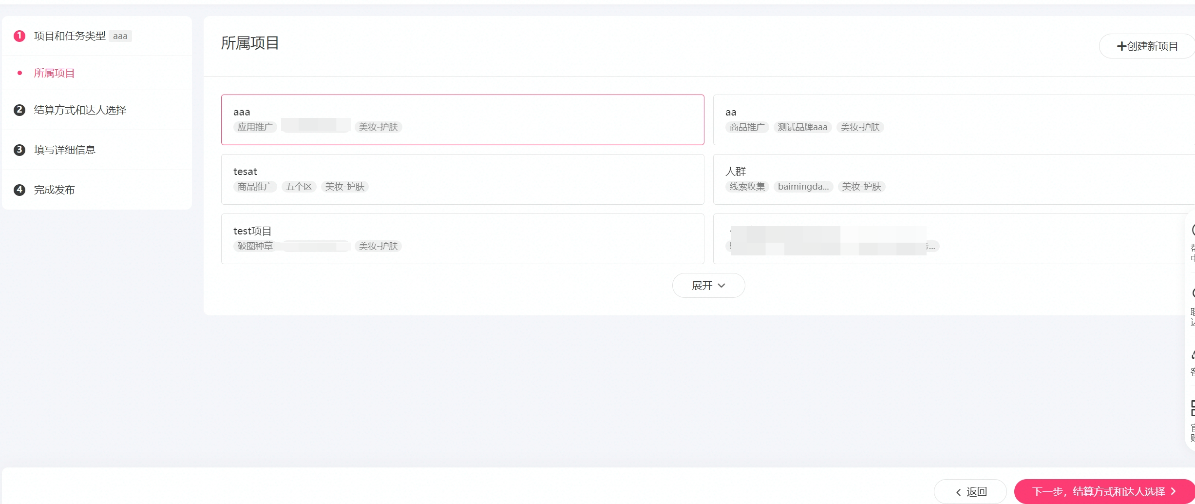Click 返回 to go back
Image resolution: width=1195 pixels, height=504 pixels.
tap(970, 492)
